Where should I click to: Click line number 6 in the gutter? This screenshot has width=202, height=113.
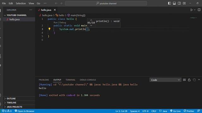[42, 40]
